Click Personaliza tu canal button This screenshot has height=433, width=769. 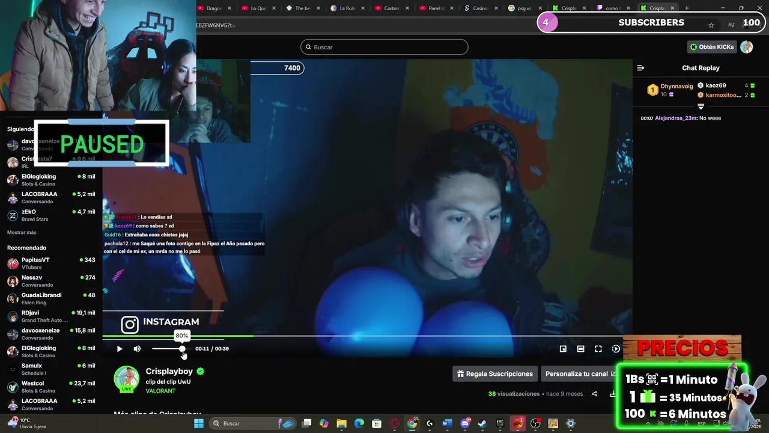click(x=579, y=374)
